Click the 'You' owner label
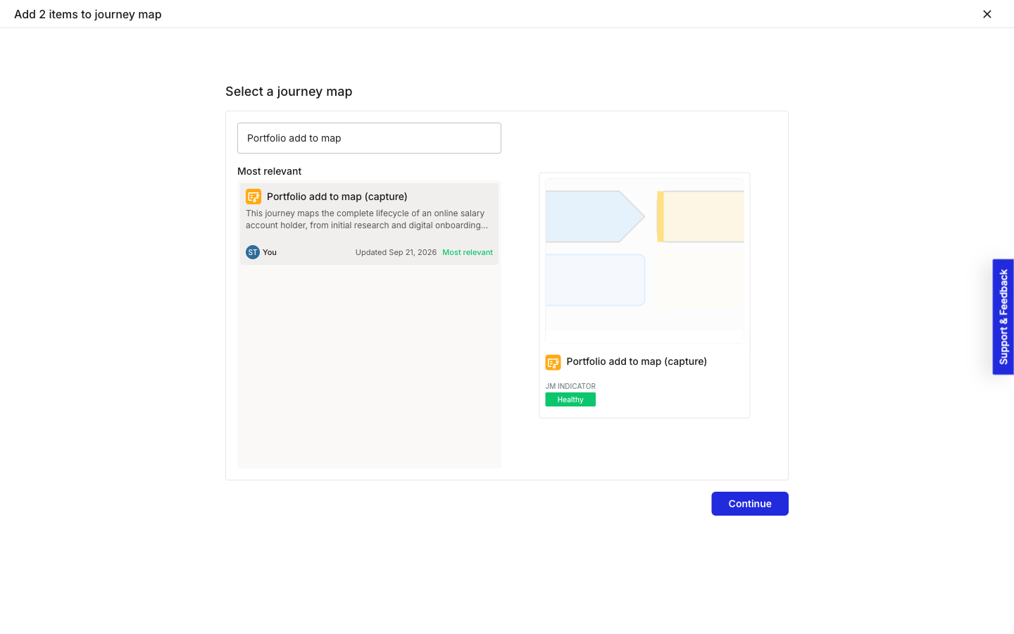 click(x=270, y=252)
